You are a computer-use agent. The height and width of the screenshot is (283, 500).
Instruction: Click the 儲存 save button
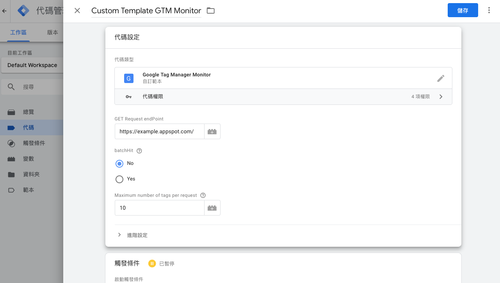(x=463, y=10)
